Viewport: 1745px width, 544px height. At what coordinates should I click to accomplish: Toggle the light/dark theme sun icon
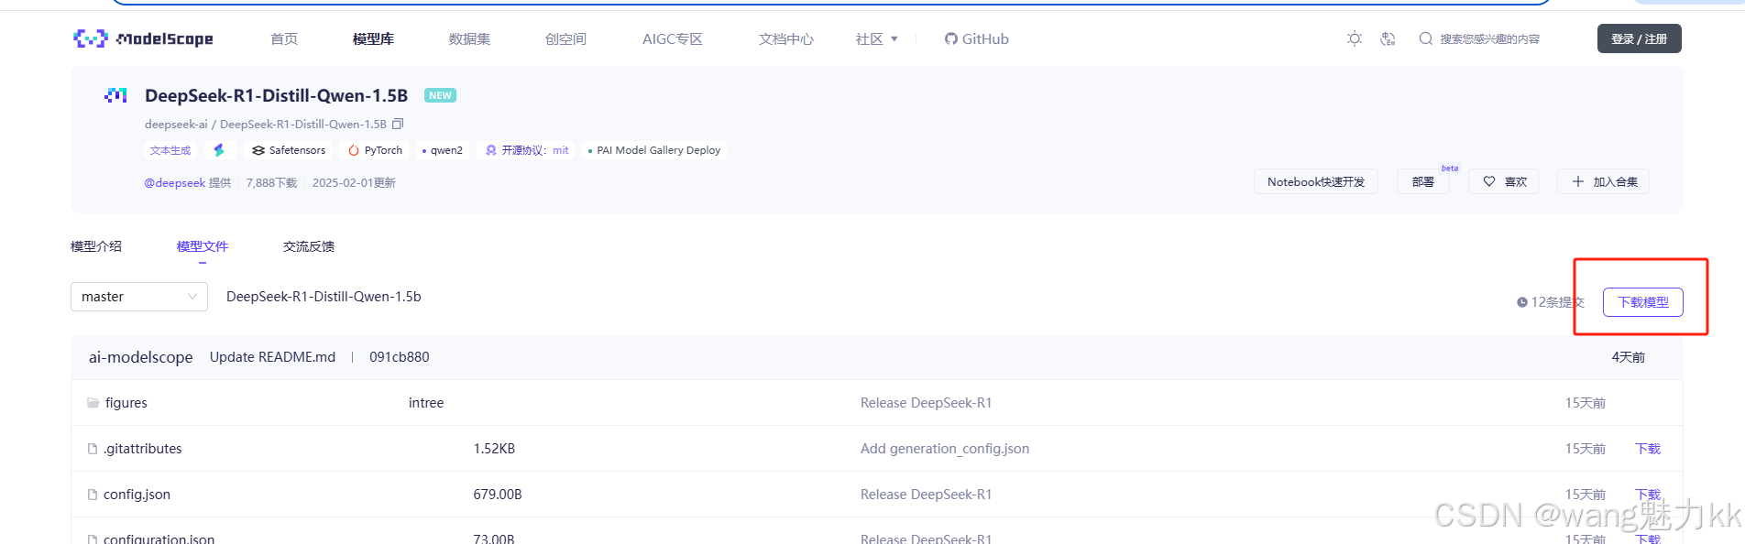(x=1355, y=38)
